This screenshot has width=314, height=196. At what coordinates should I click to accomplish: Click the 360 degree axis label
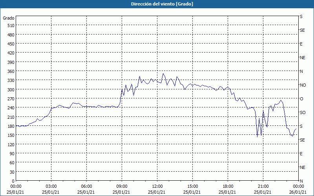point(11,71)
